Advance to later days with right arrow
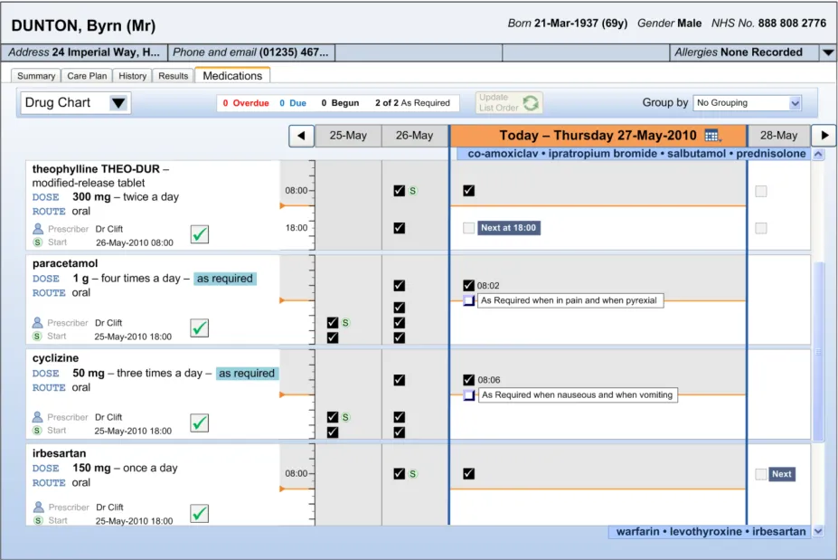 823,136
